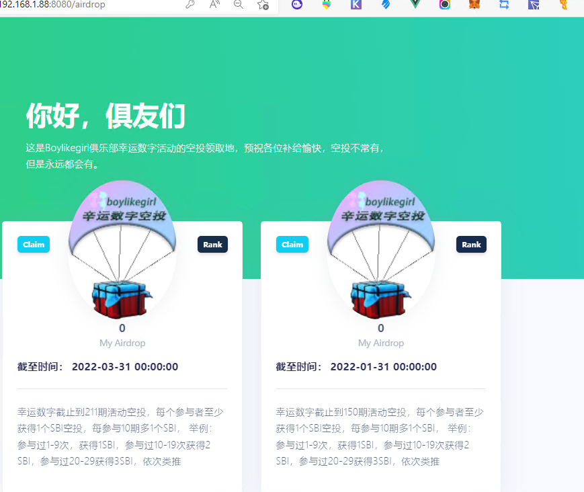Viewport: 584px width, 492px height.
Task: Click the password key icon in address bar
Action: (x=190, y=4)
